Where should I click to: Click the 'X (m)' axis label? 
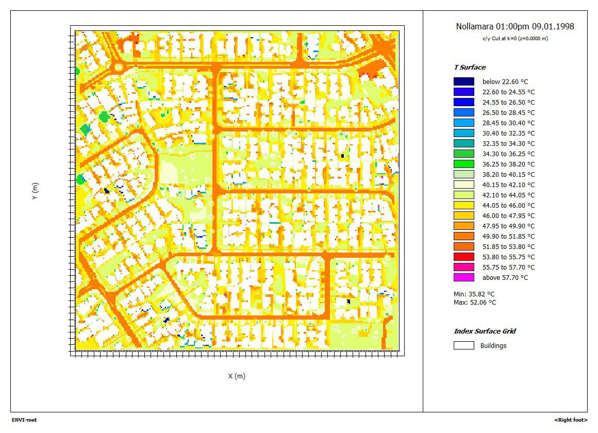pos(237,376)
